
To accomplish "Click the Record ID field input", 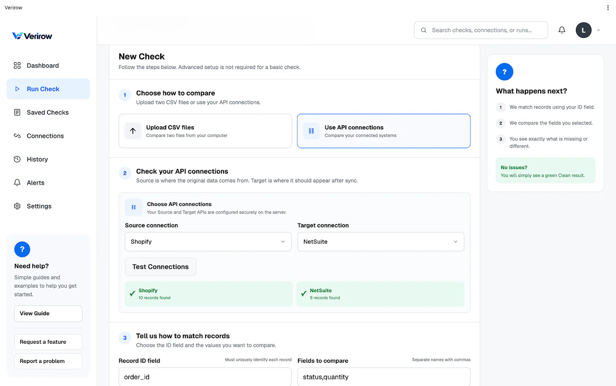I will click(x=205, y=377).
